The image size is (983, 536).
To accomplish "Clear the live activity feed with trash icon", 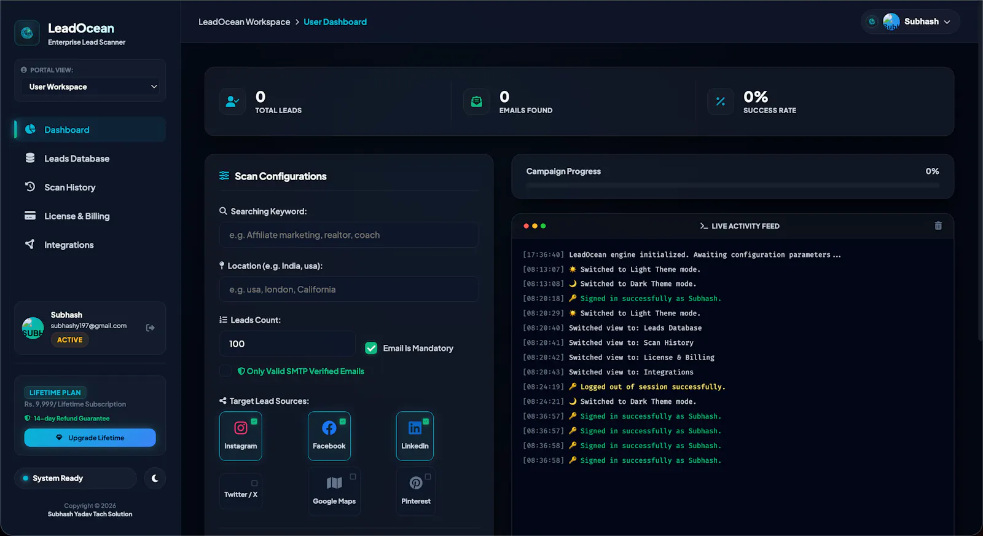I will [938, 226].
